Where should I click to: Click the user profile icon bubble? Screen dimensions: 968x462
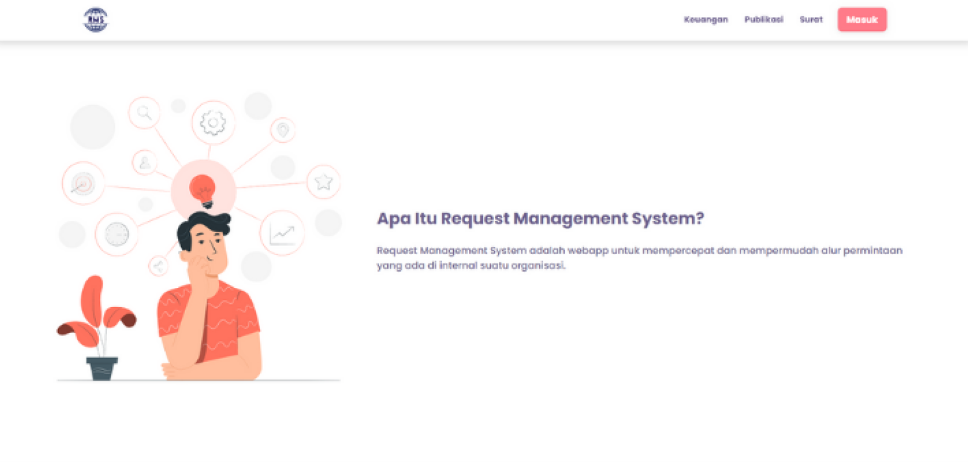[x=145, y=163]
